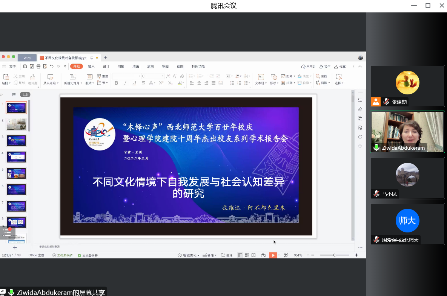The width and height of the screenshot is (447, 296).
Task: Select the Format Painter (格式刷) tool
Action: tap(33, 79)
